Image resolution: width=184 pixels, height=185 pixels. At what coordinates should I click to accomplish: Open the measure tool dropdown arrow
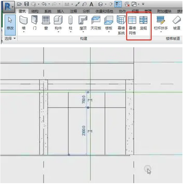[72, 4]
